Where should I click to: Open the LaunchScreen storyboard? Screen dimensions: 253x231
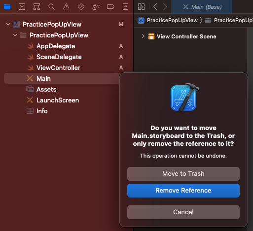click(58, 100)
